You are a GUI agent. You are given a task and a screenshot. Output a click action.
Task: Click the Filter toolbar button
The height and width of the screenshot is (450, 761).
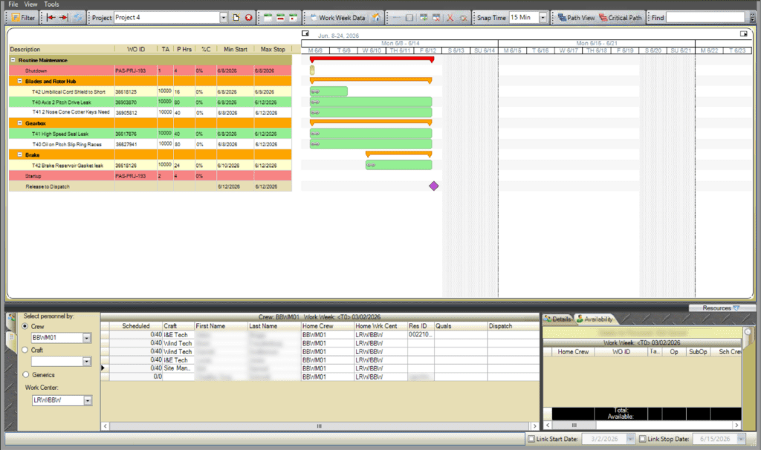click(24, 17)
